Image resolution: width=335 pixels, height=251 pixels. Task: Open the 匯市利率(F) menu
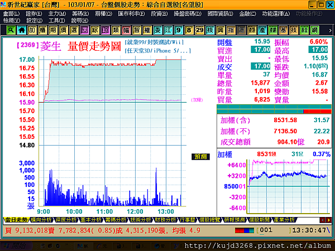131,13
